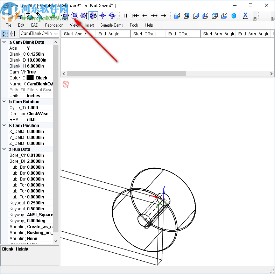Image resolution: width=275 pixels, height=274 pixels.
Task: Add a motion curve segment
Action: pos(40,16)
